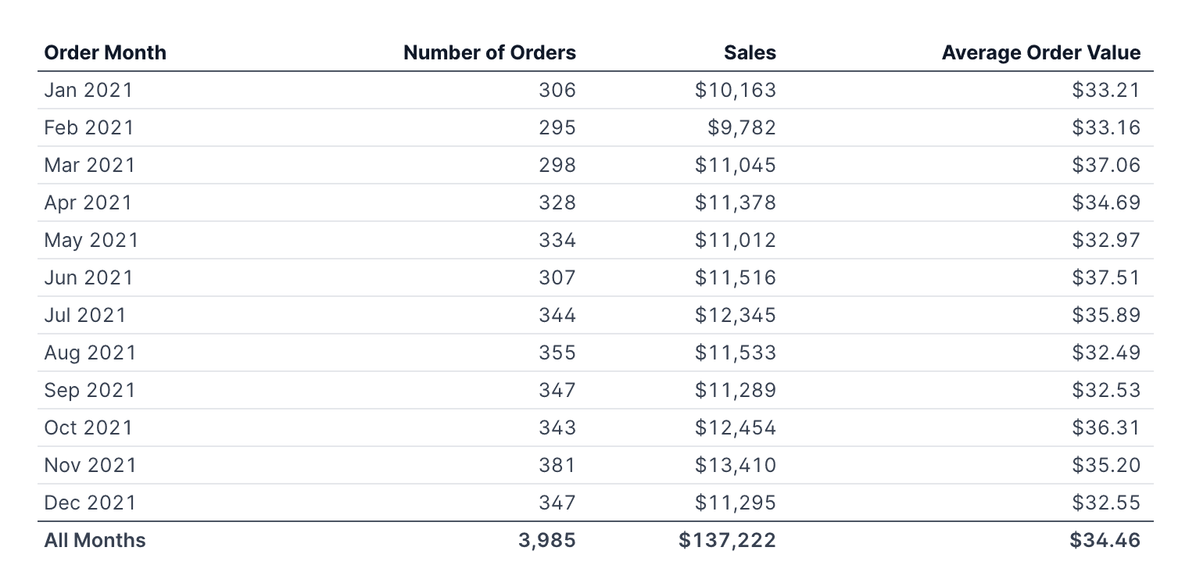Select the All Months total row label
The height and width of the screenshot is (583, 1196).
click(x=95, y=540)
